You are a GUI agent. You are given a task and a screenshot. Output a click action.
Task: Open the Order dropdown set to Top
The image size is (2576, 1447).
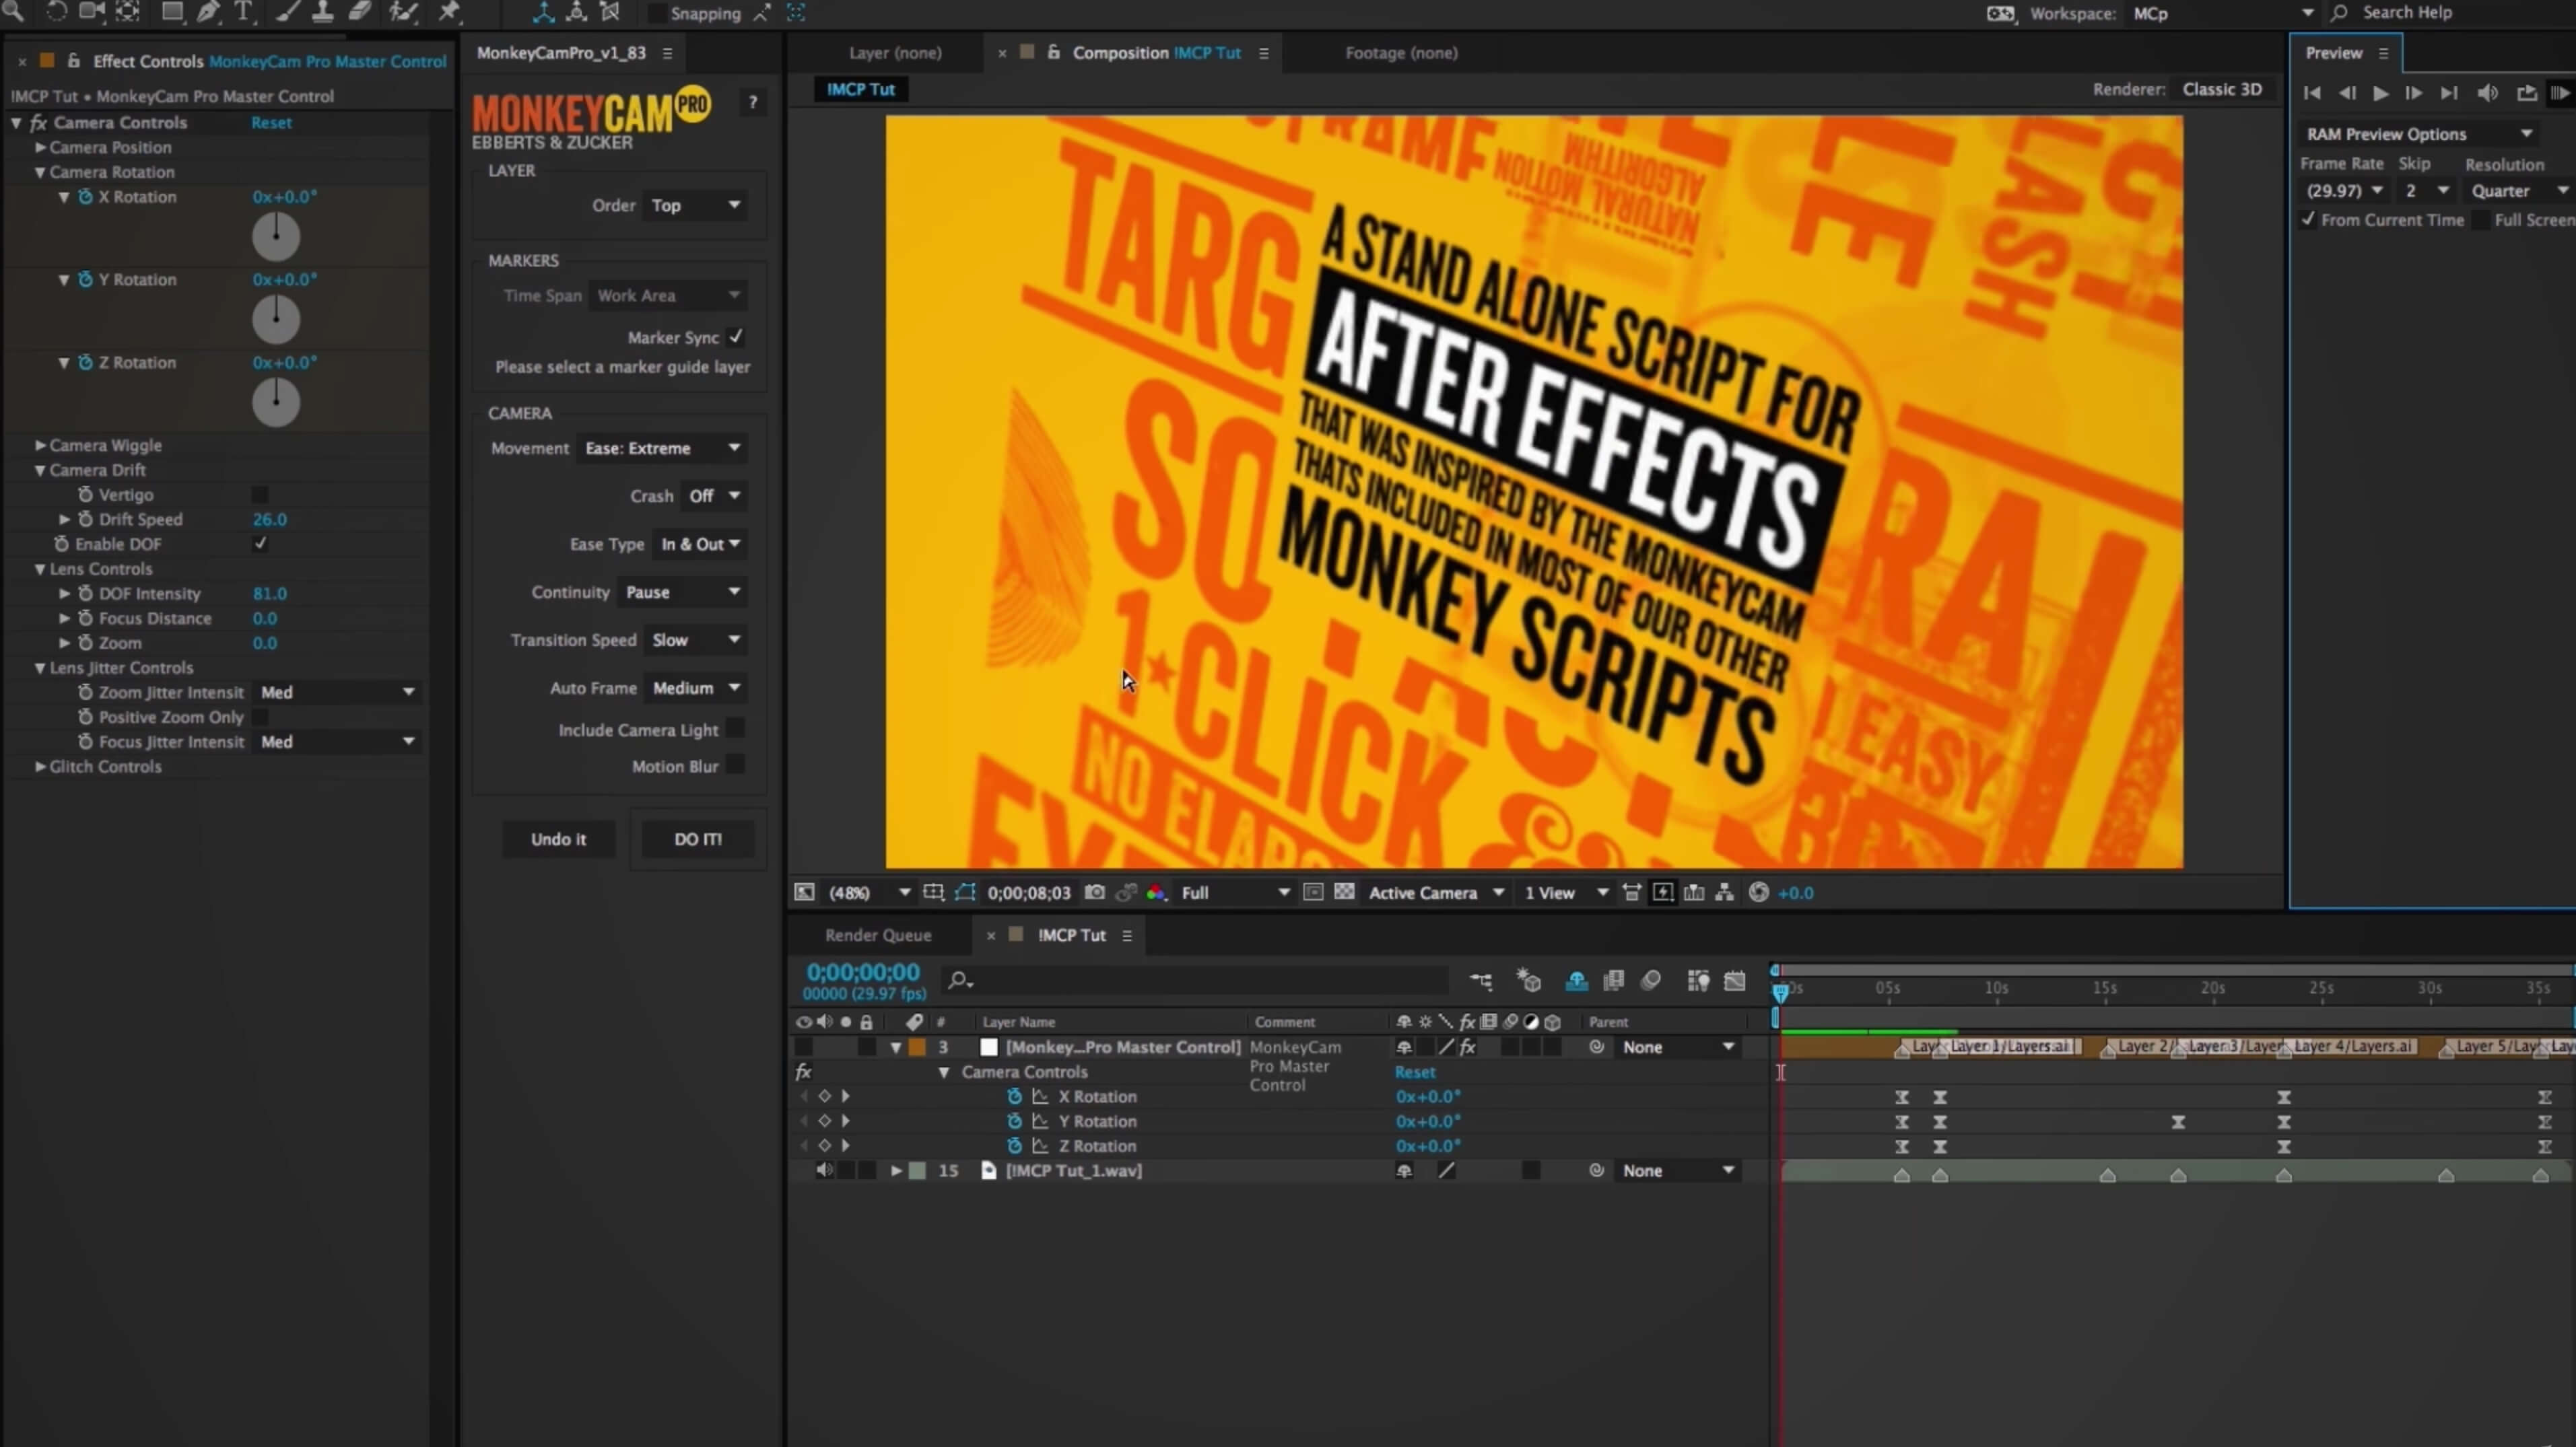click(695, 205)
